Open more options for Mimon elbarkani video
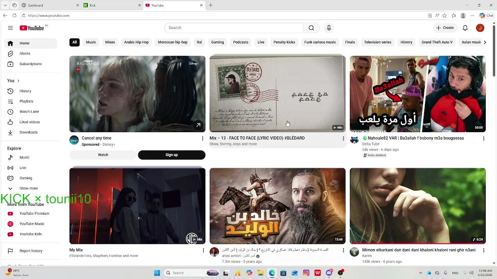 483,250
